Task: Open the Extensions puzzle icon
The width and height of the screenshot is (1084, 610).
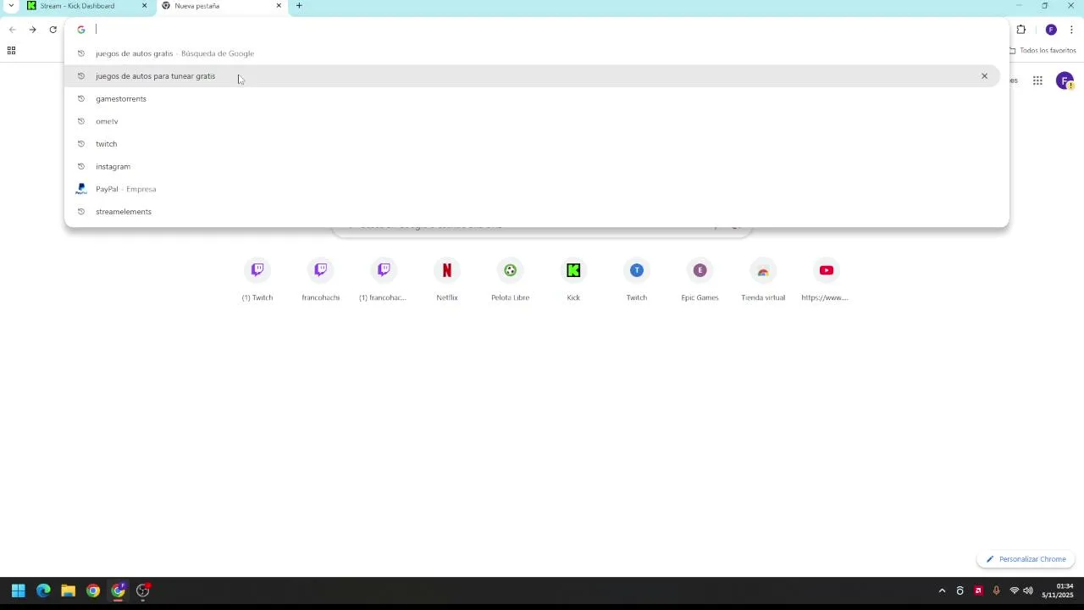Action: pos(1021,30)
